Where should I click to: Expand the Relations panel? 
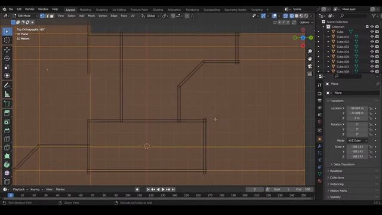click(x=336, y=171)
